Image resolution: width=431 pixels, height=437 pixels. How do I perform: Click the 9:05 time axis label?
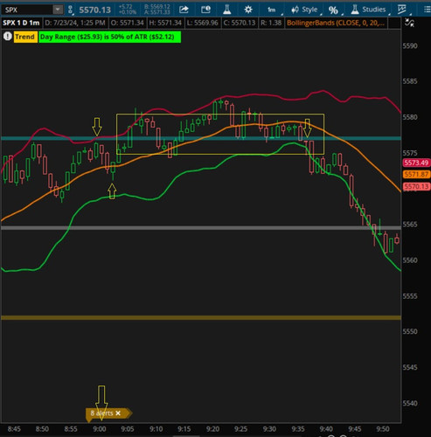coord(128,429)
